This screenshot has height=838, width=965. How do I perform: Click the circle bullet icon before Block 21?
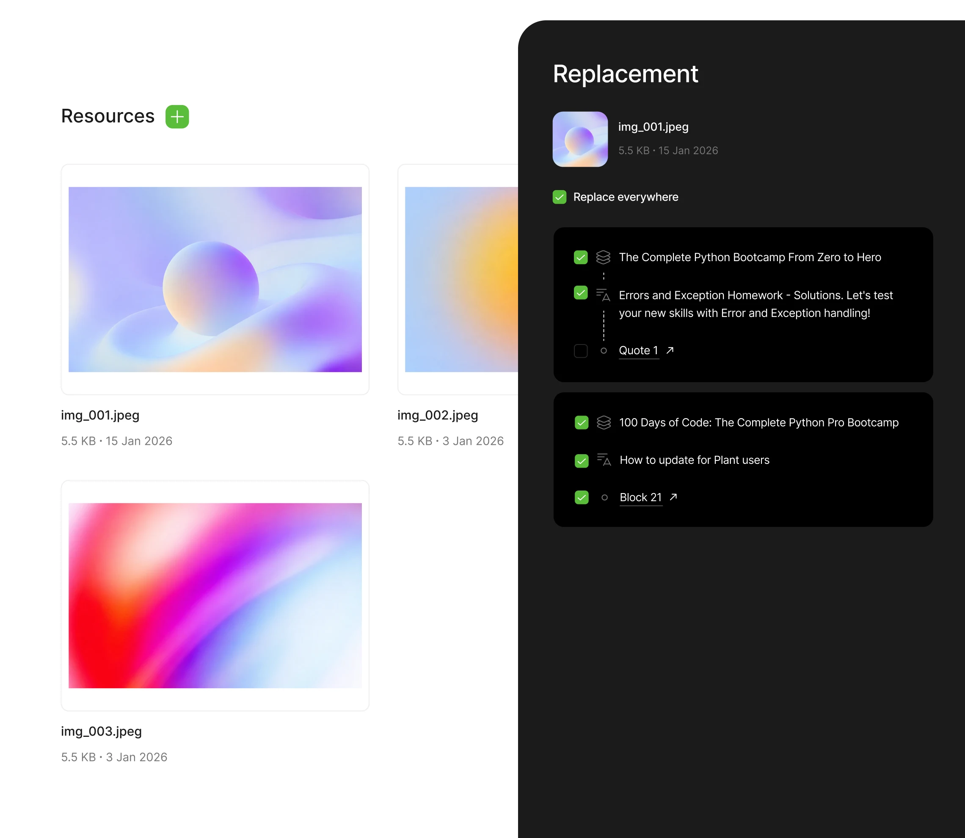click(604, 498)
